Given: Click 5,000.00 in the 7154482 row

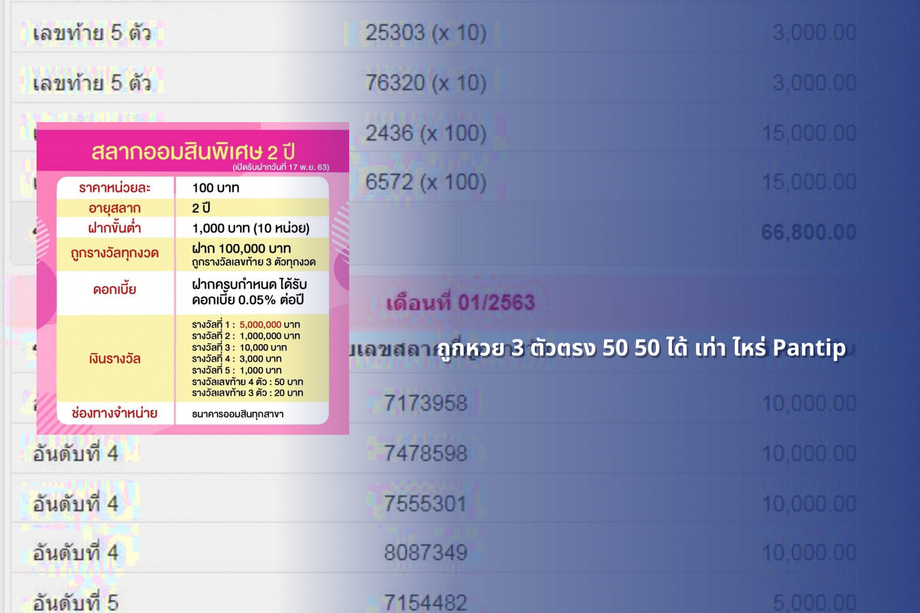Looking at the screenshot, I should point(815,602).
